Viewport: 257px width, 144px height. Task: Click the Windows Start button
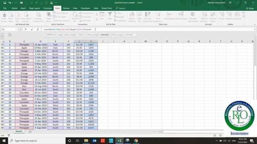[x=4, y=140]
